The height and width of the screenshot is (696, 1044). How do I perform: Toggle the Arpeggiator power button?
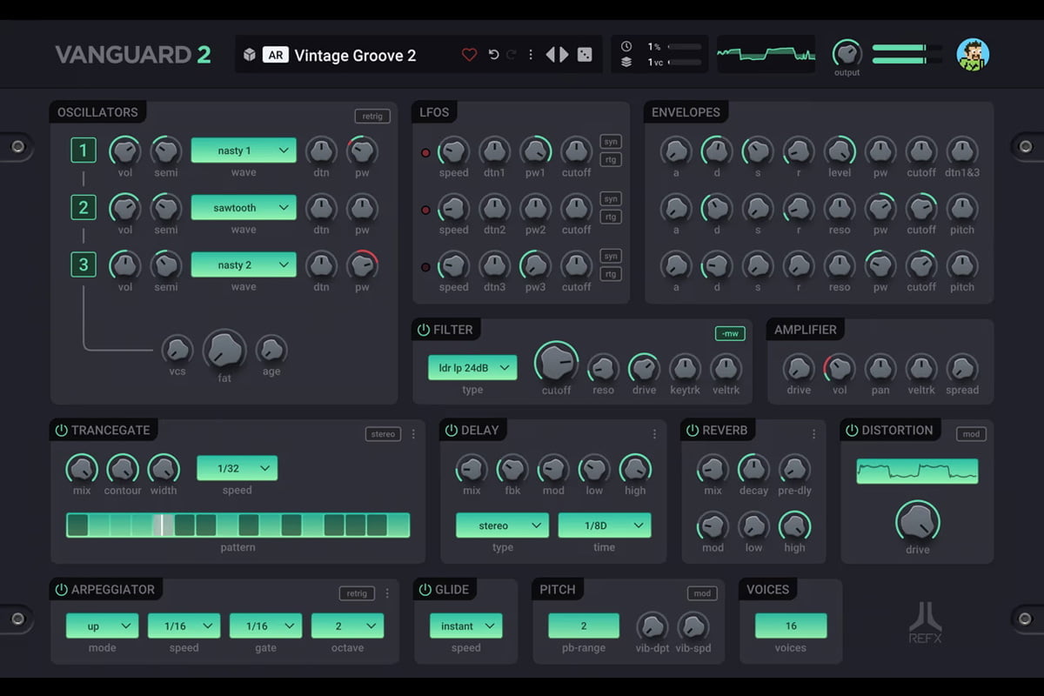[61, 590]
